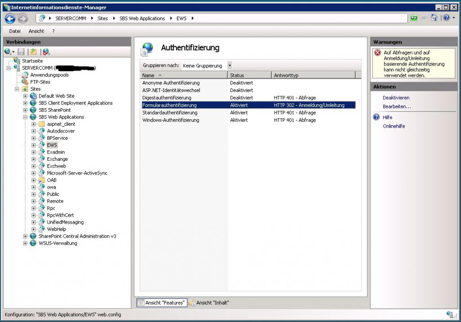Click the Bearbeiten... action link
The image size is (461, 322).
397,106
